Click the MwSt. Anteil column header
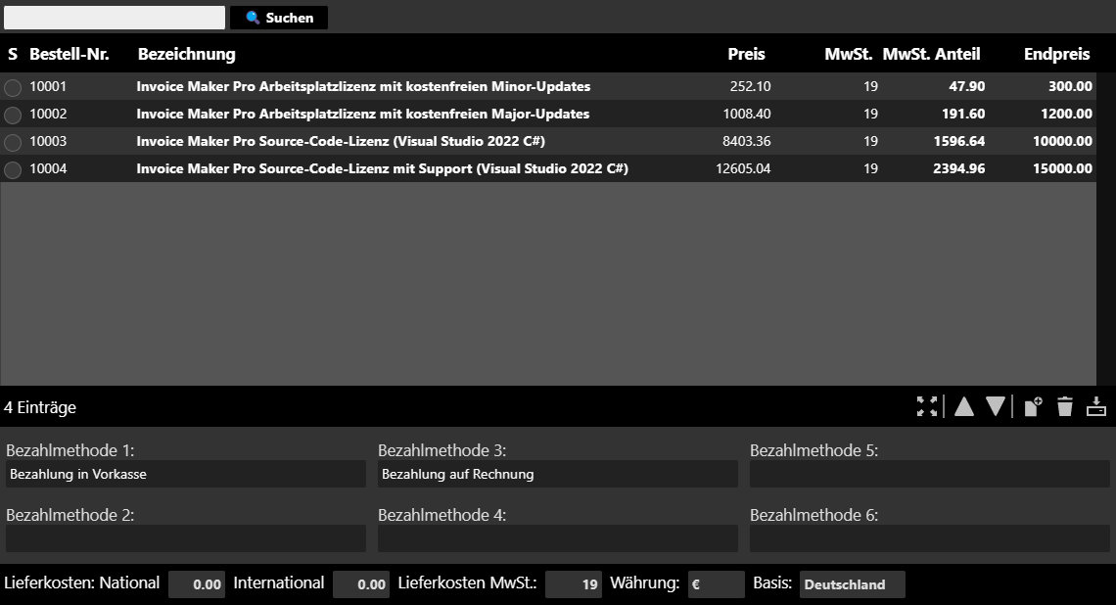The width and height of the screenshot is (1116, 605). pyautogui.click(x=931, y=54)
